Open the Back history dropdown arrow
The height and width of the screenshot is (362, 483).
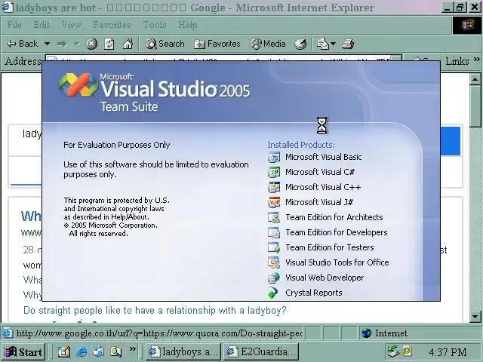[47, 44]
